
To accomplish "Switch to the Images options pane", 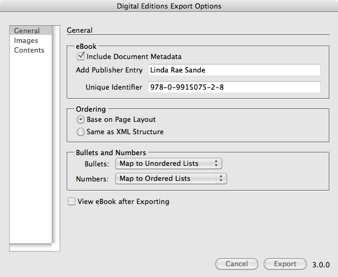I will pyautogui.click(x=26, y=41).
